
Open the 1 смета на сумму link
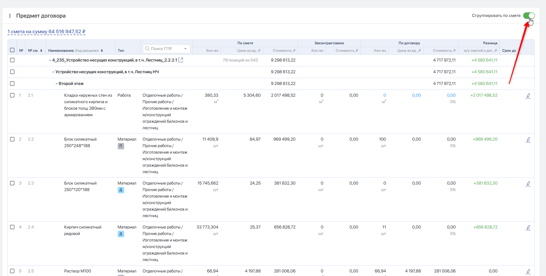[46, 32]
